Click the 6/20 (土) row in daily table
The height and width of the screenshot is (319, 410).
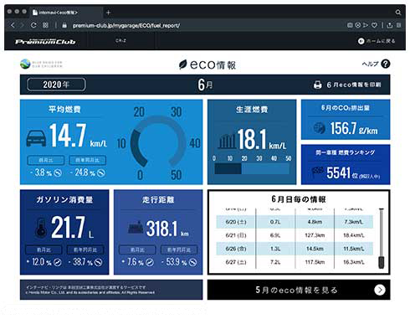[295, 222]
